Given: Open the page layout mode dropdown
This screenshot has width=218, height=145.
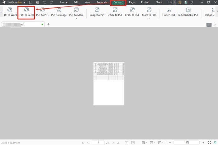Looking at the screenshot, I should click(152, 143).
